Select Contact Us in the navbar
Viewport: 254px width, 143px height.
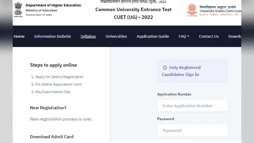point(209,36)
